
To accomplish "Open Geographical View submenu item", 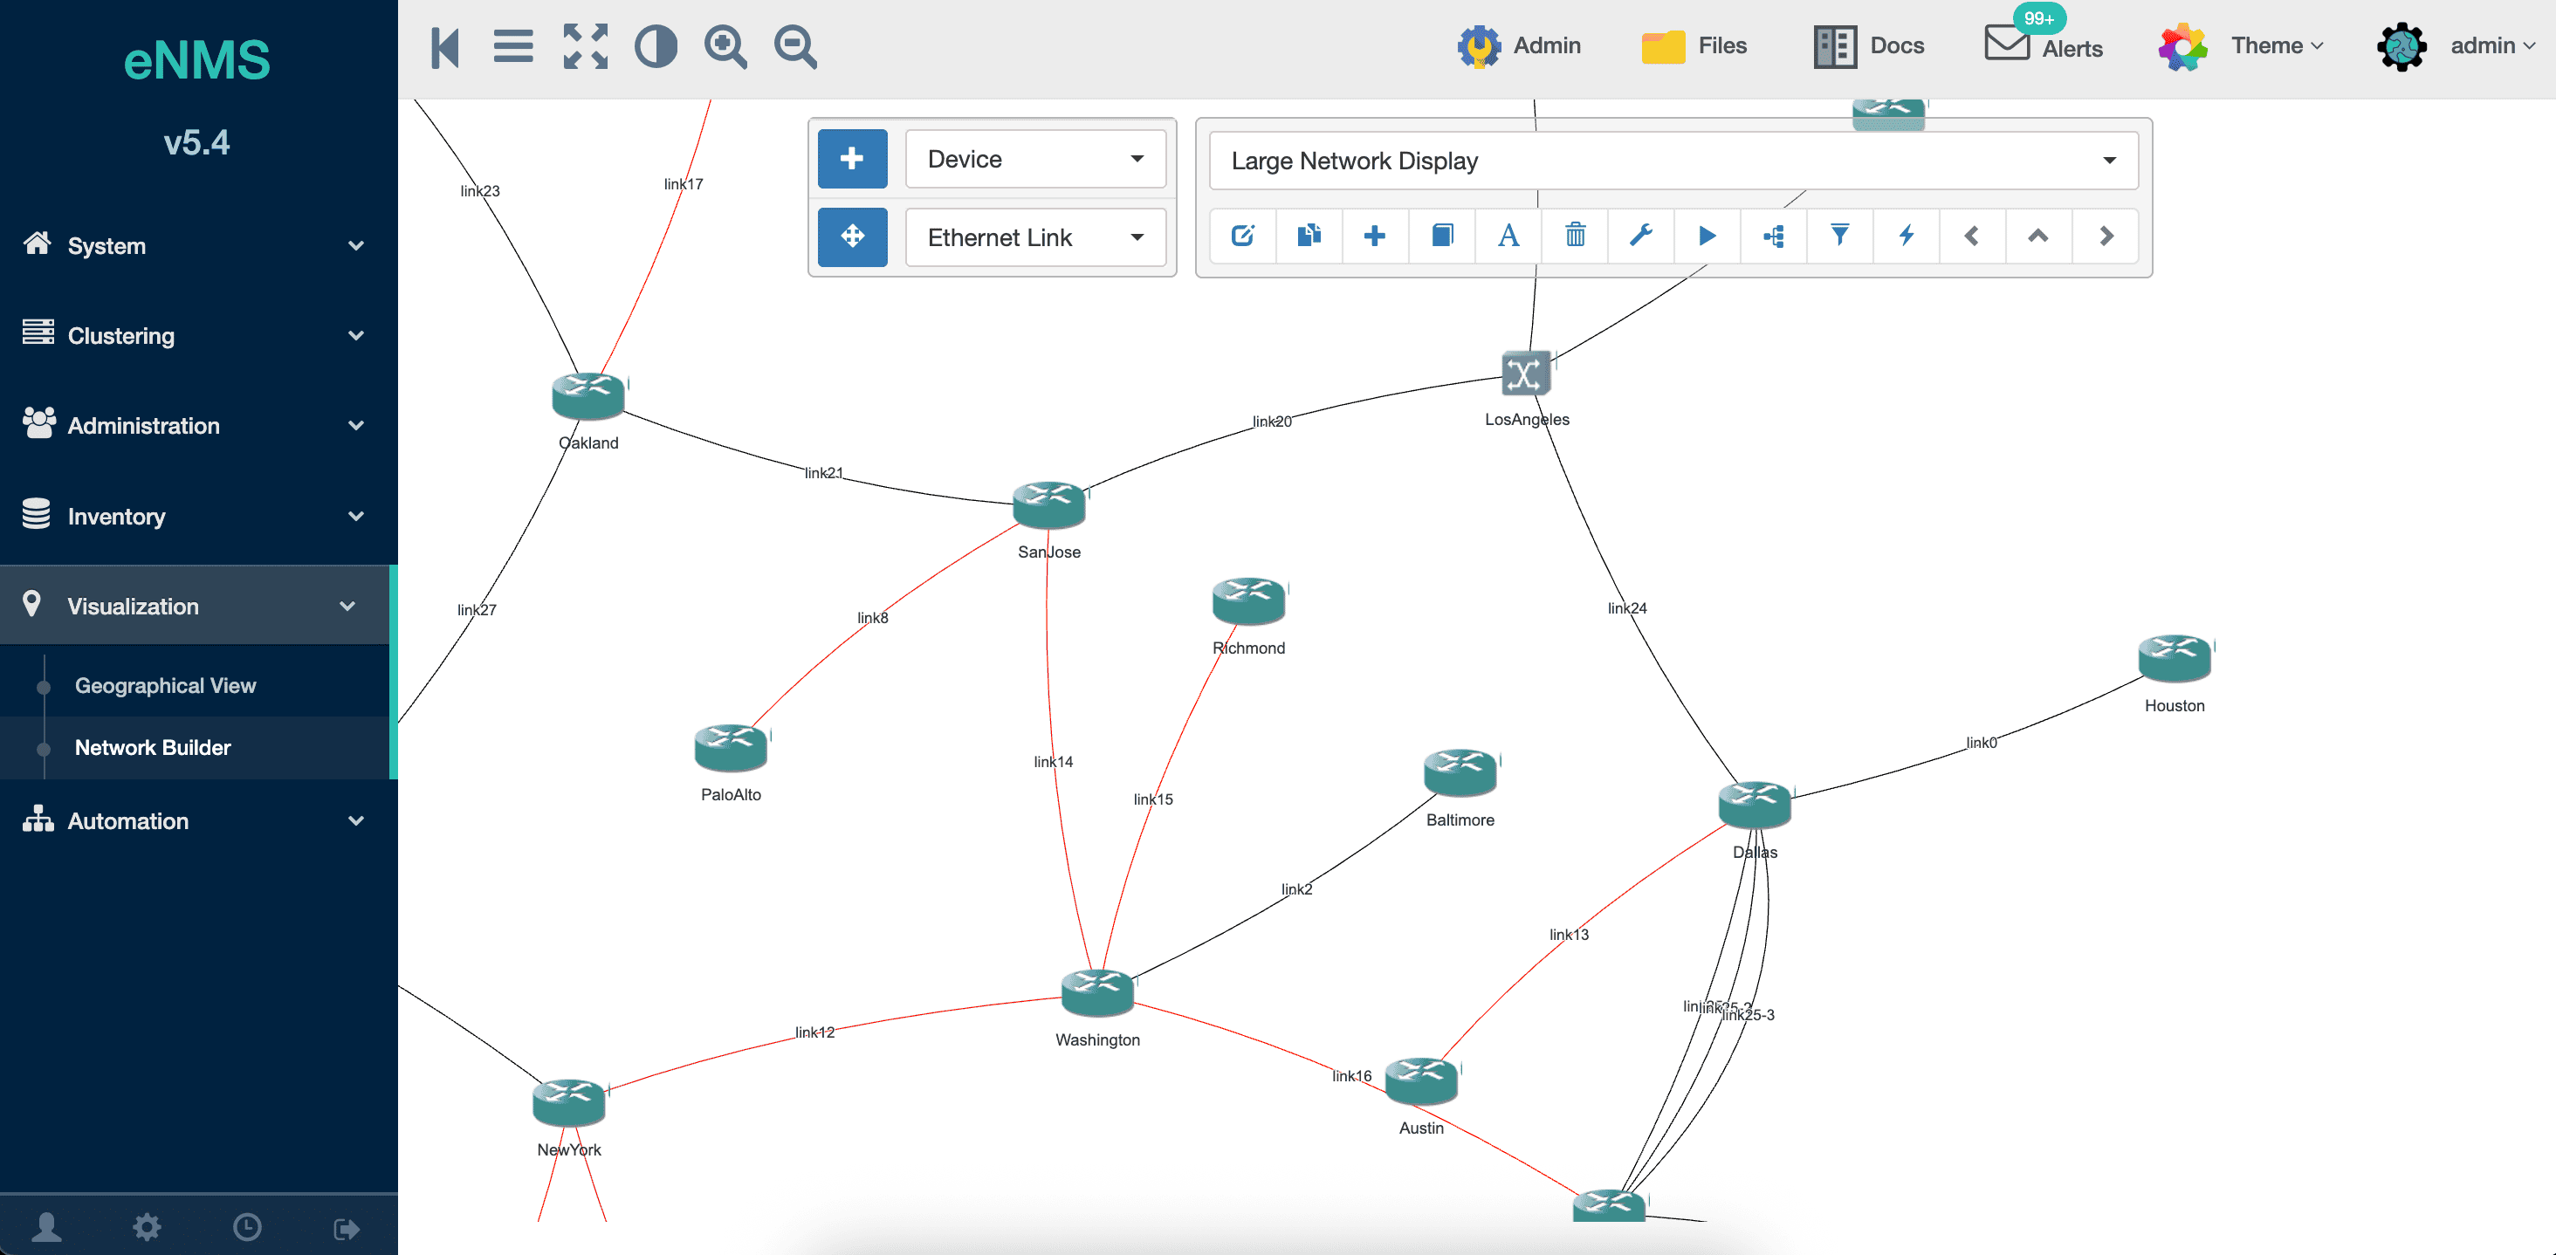I will click(165, 686).
